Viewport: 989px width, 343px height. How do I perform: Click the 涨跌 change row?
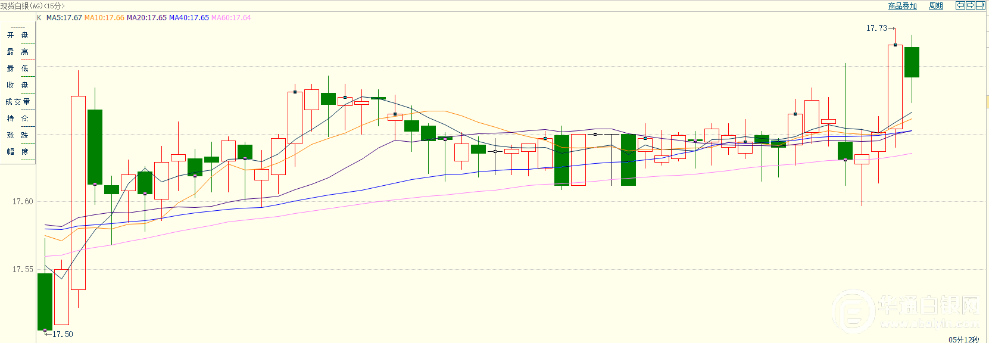click(x=18, y=135)
